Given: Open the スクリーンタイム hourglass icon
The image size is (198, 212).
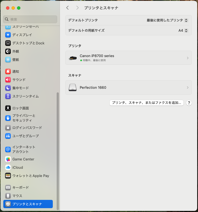Looking at the screenshot, I should 8,96.
